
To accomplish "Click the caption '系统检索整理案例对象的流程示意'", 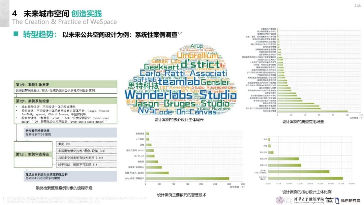I will pyautogui.click(x=64, y=188).
